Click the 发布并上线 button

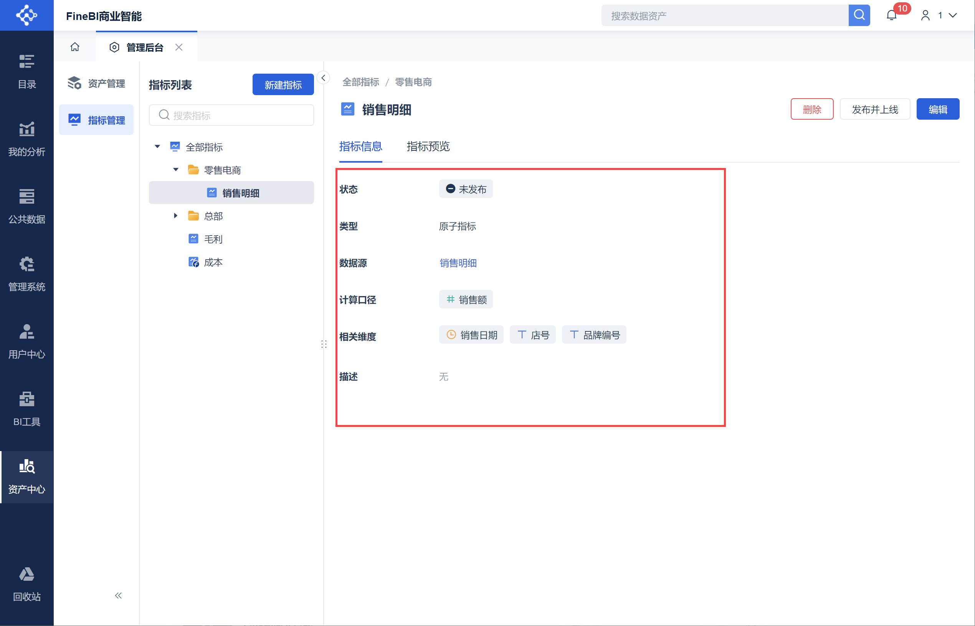click(875, 109)
